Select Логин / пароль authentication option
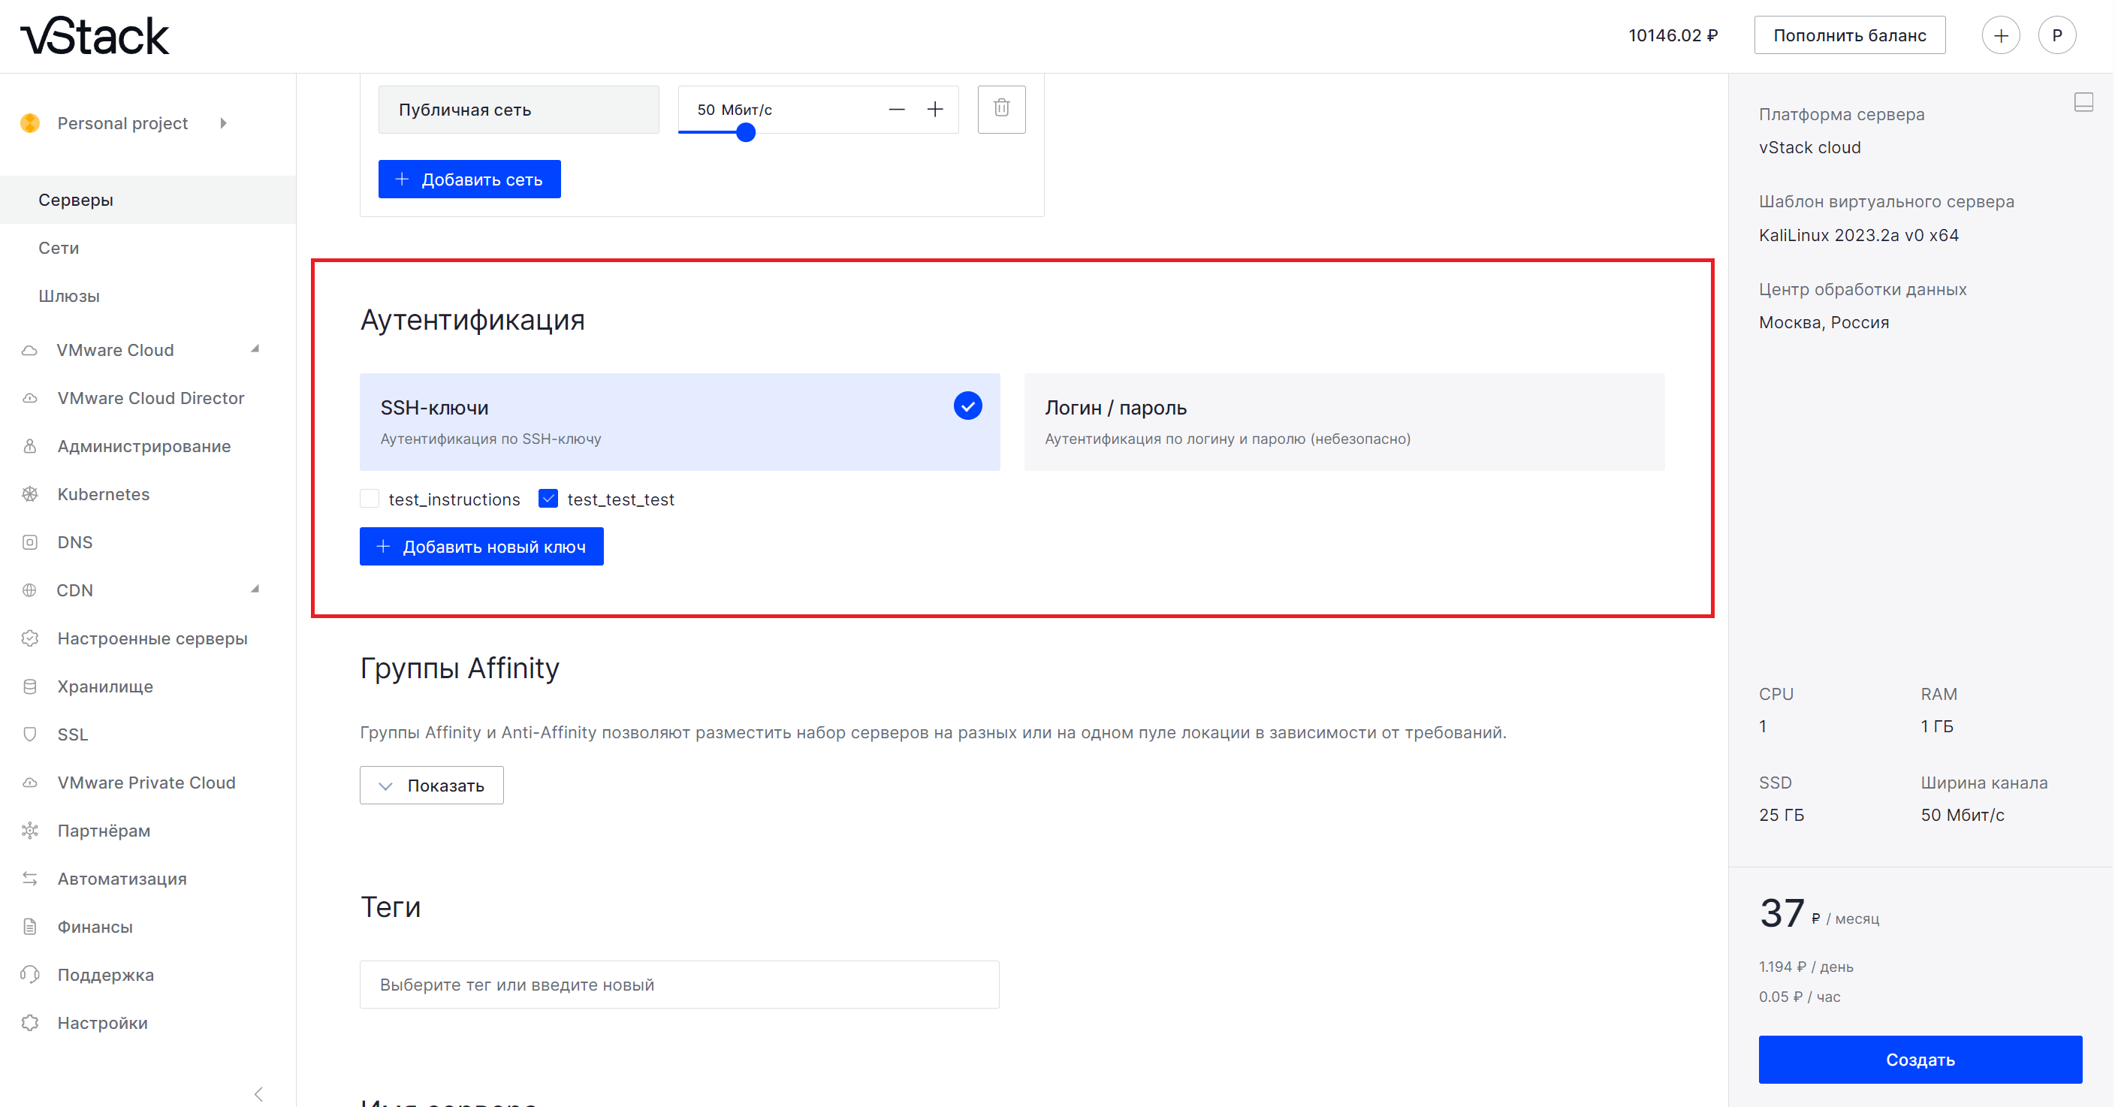Screen dimensions: 2115x1107 [1344, 422]
